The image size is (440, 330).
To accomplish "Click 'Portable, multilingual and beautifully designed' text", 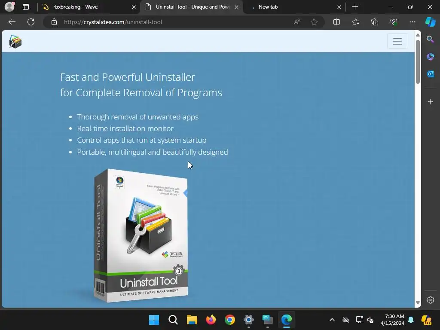I will click(153, 152).
